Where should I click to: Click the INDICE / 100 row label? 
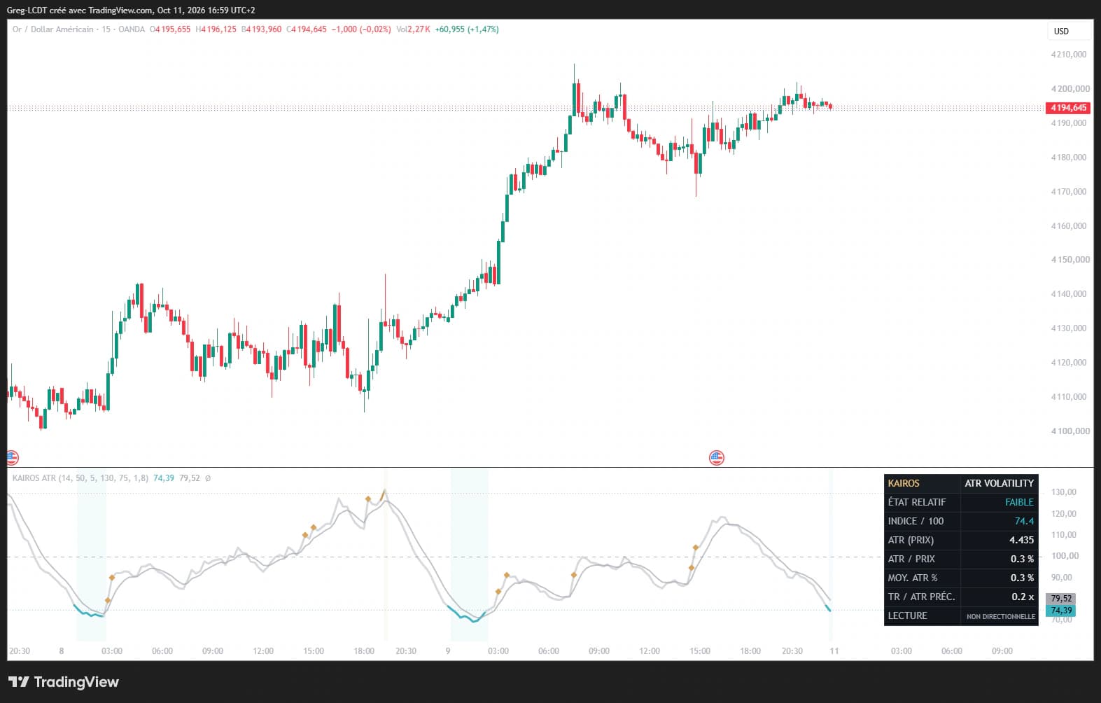(x=916, y=521)
